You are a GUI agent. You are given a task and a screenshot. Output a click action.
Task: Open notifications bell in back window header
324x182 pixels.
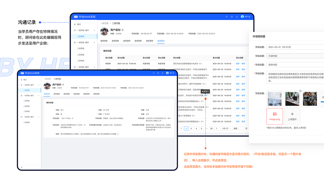237,17
